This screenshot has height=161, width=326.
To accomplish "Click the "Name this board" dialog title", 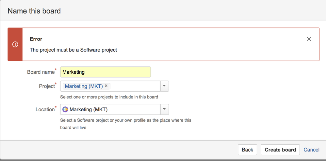I will pos(34,11).
